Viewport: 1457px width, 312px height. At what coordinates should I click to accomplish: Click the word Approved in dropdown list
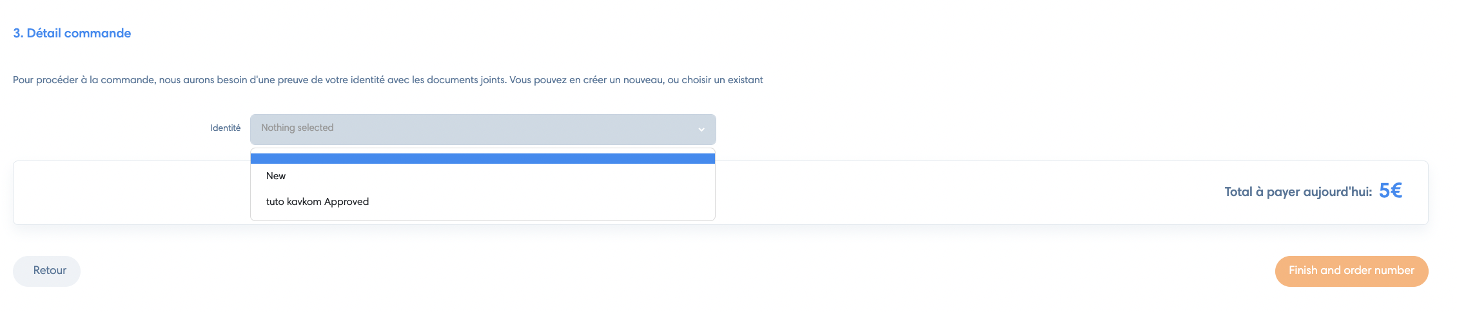coord(346,202)
